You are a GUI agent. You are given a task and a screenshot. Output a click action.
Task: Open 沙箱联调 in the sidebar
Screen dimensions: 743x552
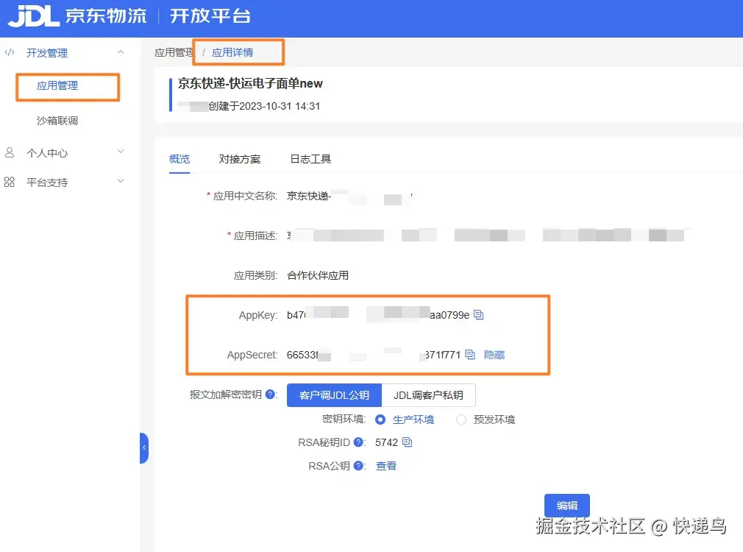point(57,121)
